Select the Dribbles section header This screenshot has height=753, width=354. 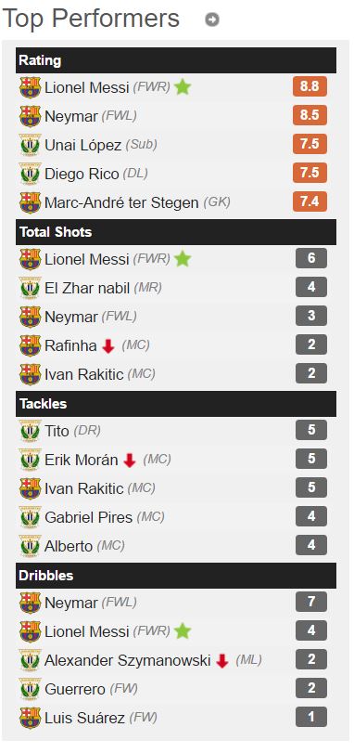[176, 576]
